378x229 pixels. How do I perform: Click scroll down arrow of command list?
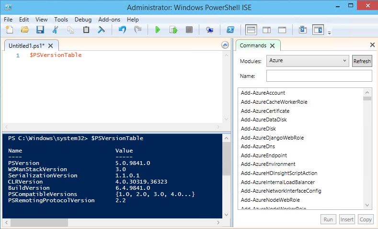coord(367,205)
